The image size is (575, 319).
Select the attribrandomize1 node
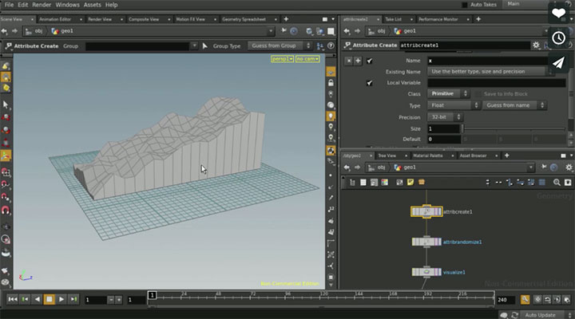pyautogui.click(x=426, y=242)
